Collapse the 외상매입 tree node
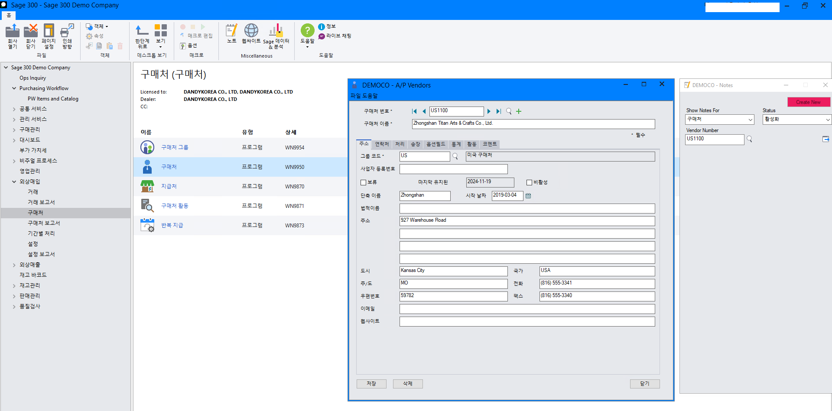The width and height of the screenshot is (832, 411). (14, 182)
